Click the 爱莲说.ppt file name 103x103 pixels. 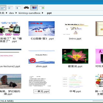coord(75,66)
